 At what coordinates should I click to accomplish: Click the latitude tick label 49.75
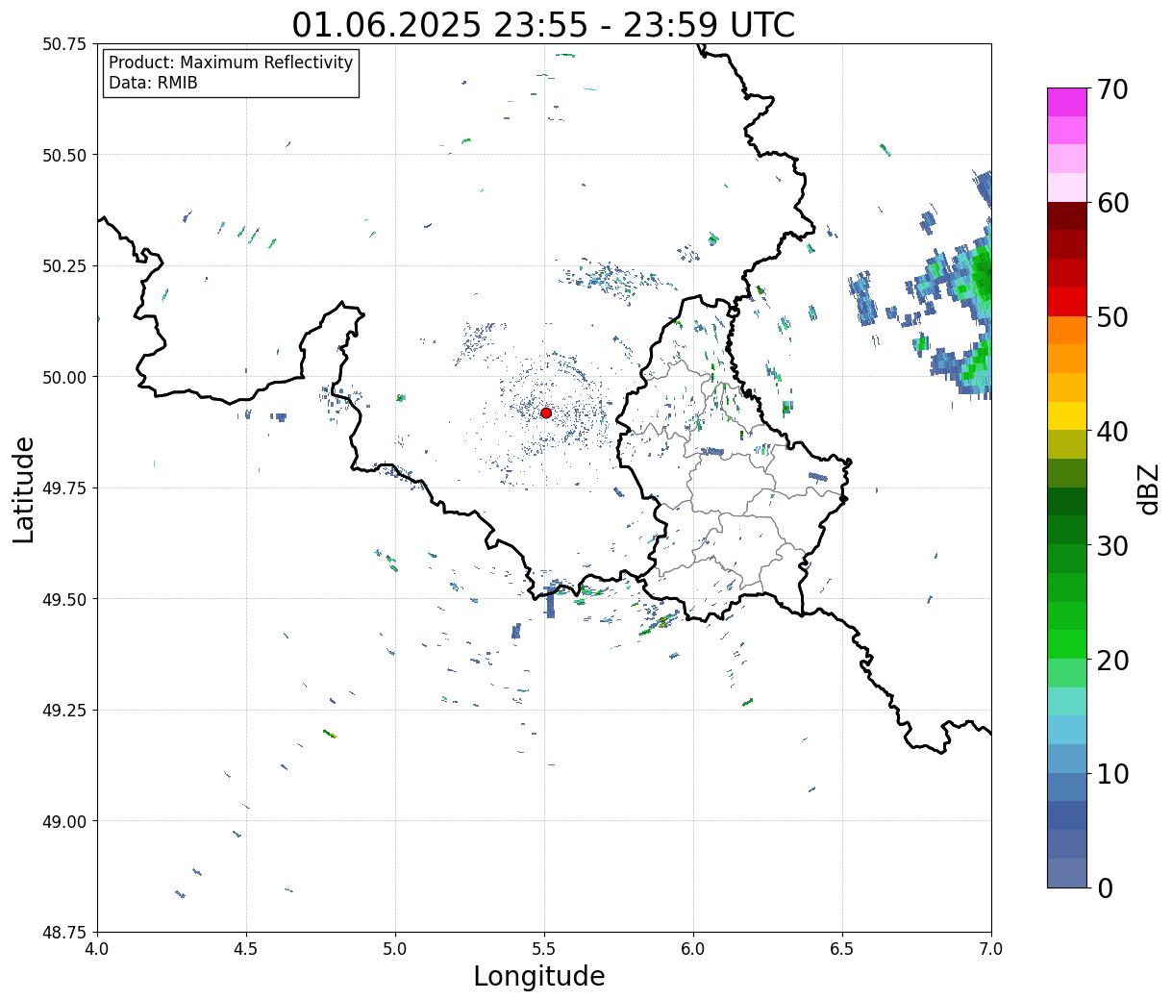click(x=63, y=488)
